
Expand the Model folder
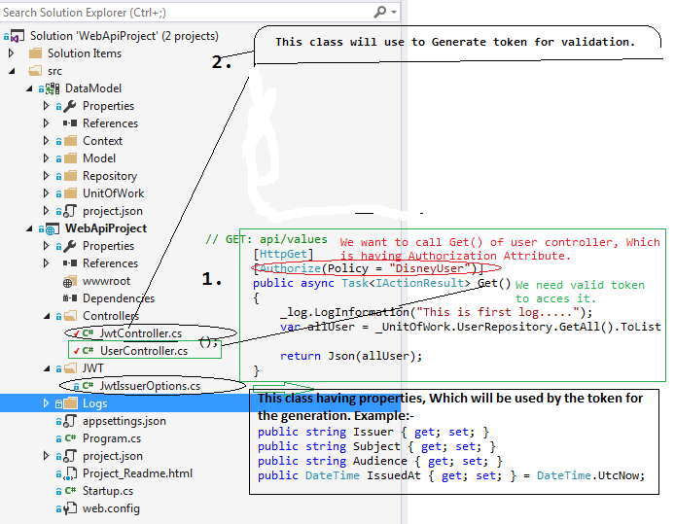(47, 158)
